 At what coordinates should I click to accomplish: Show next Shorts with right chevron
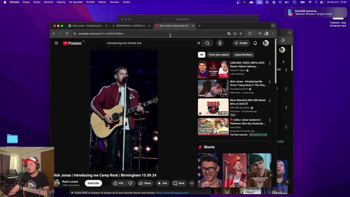(270, 175)
